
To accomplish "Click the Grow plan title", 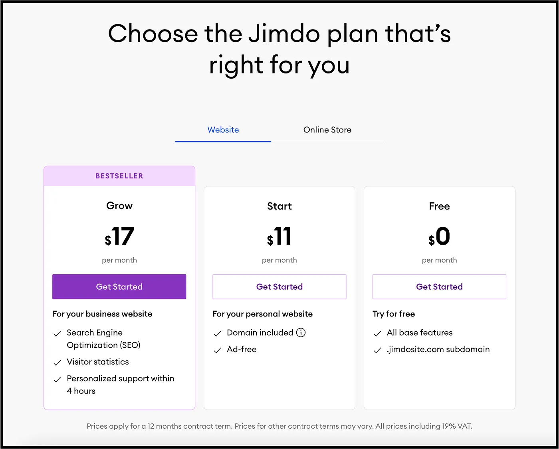I will pos(119,206).
